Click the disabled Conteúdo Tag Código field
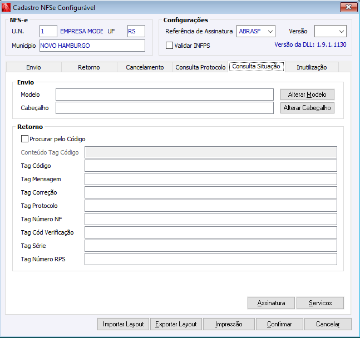The image size is (360, 338). click(x=211, y=152)
